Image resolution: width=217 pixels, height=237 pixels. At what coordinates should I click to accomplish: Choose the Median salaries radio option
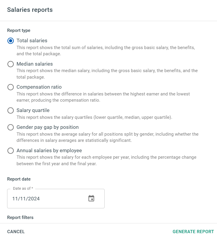pyautogui.click(x=11, y=64)
